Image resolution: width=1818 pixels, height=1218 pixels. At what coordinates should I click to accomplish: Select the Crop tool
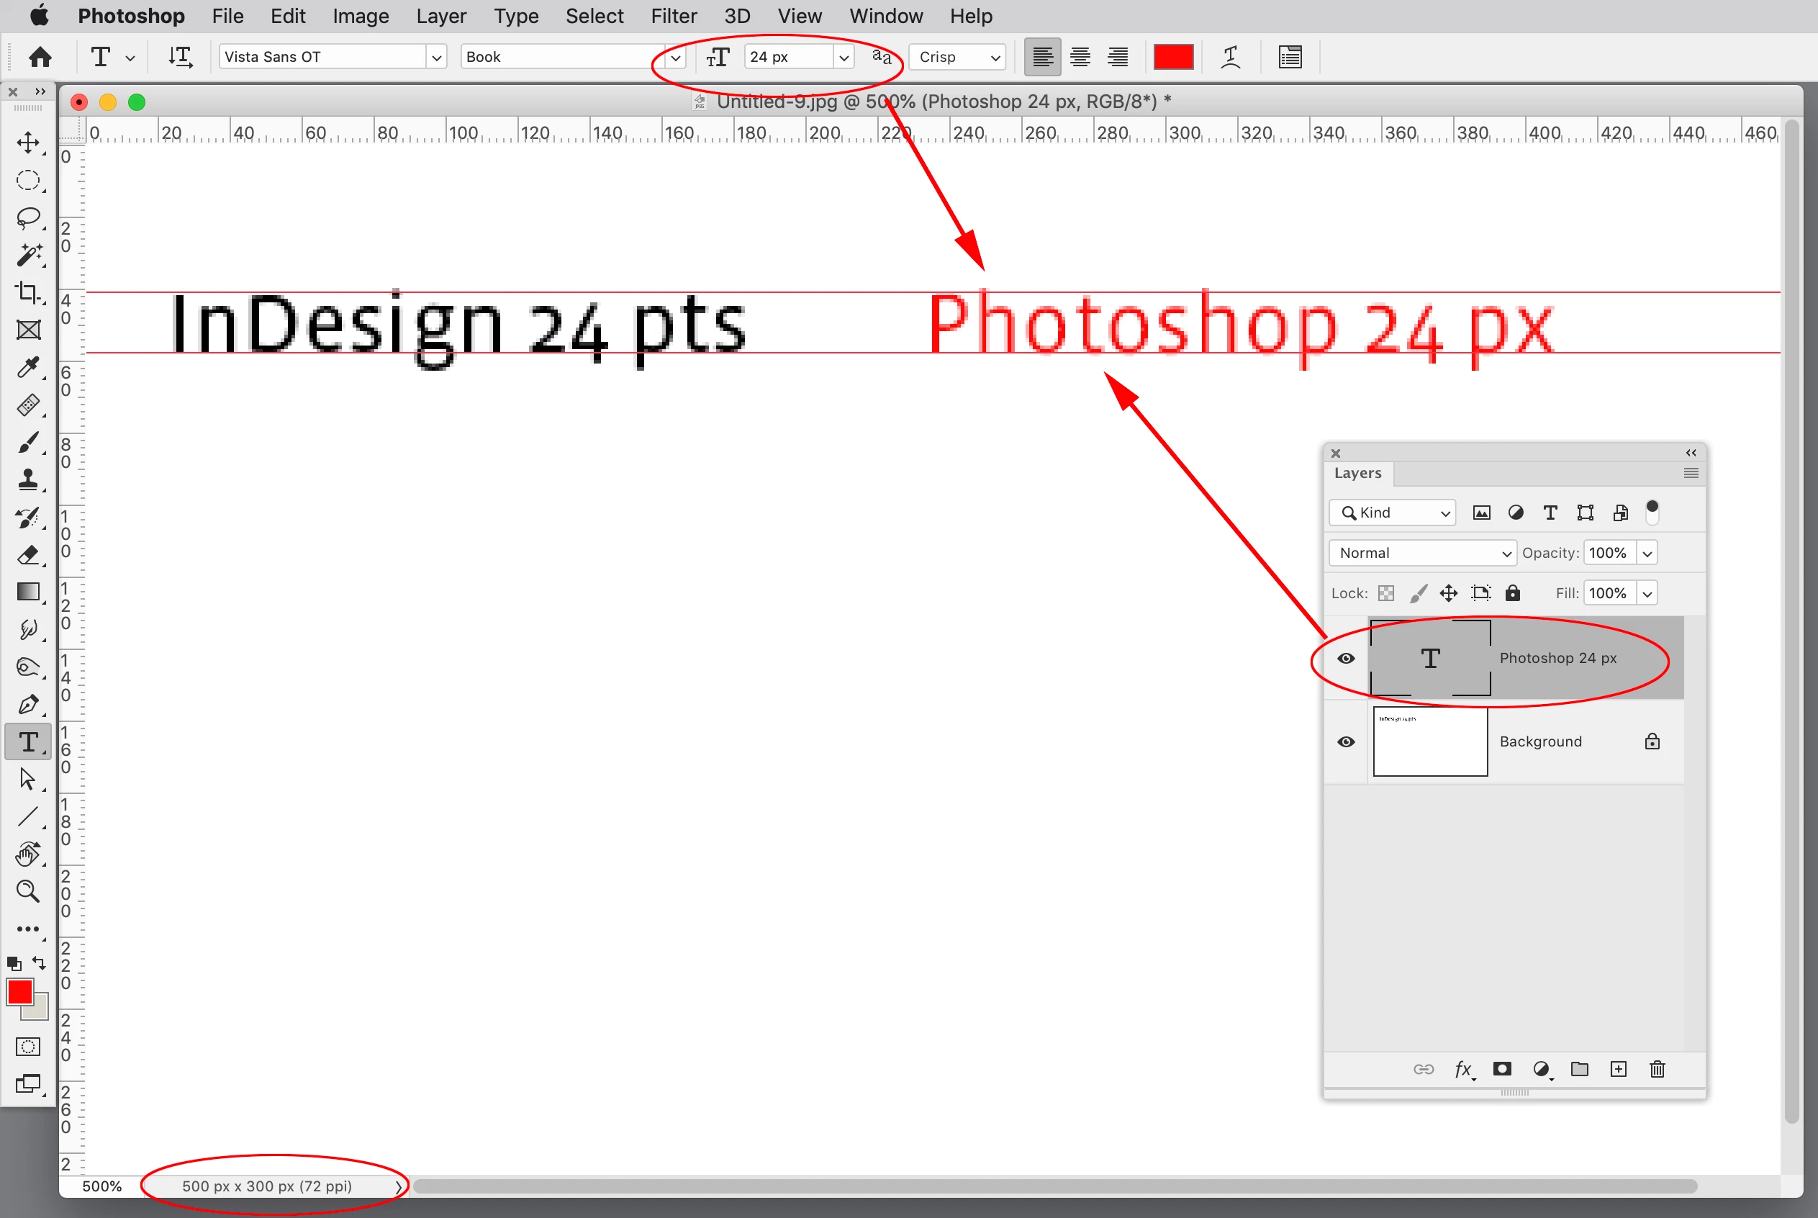tap(29, 292)
